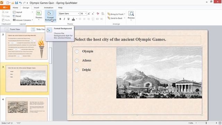Viewport: 222px width, 125px height.
Task: Open the Help ribbon tab
Action: pyautogui.click(x=60, y=8)
